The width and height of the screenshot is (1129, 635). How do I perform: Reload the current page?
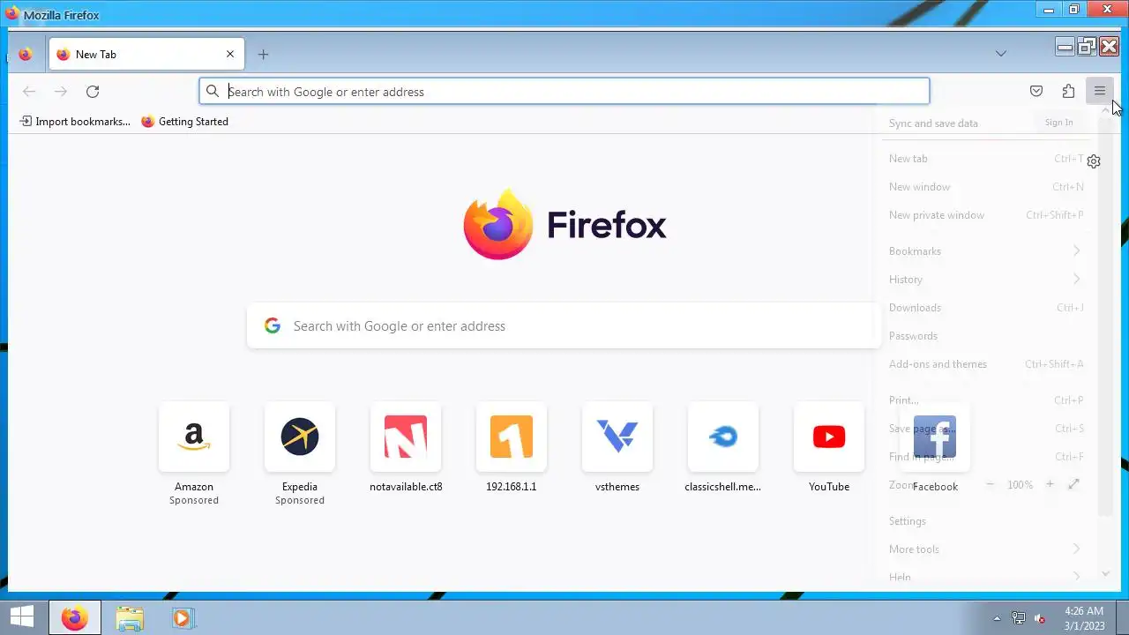coord(93,91)
